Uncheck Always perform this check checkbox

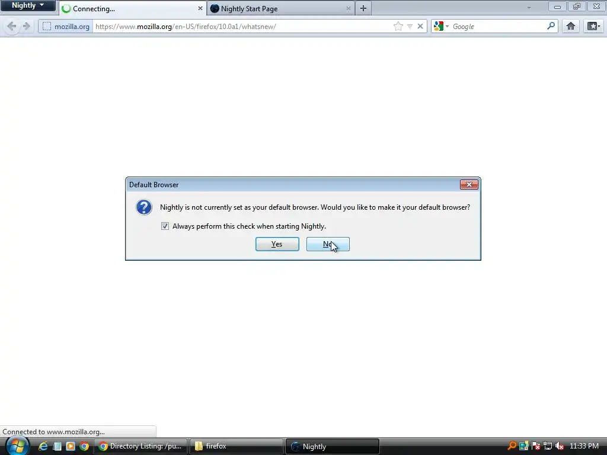165,226
